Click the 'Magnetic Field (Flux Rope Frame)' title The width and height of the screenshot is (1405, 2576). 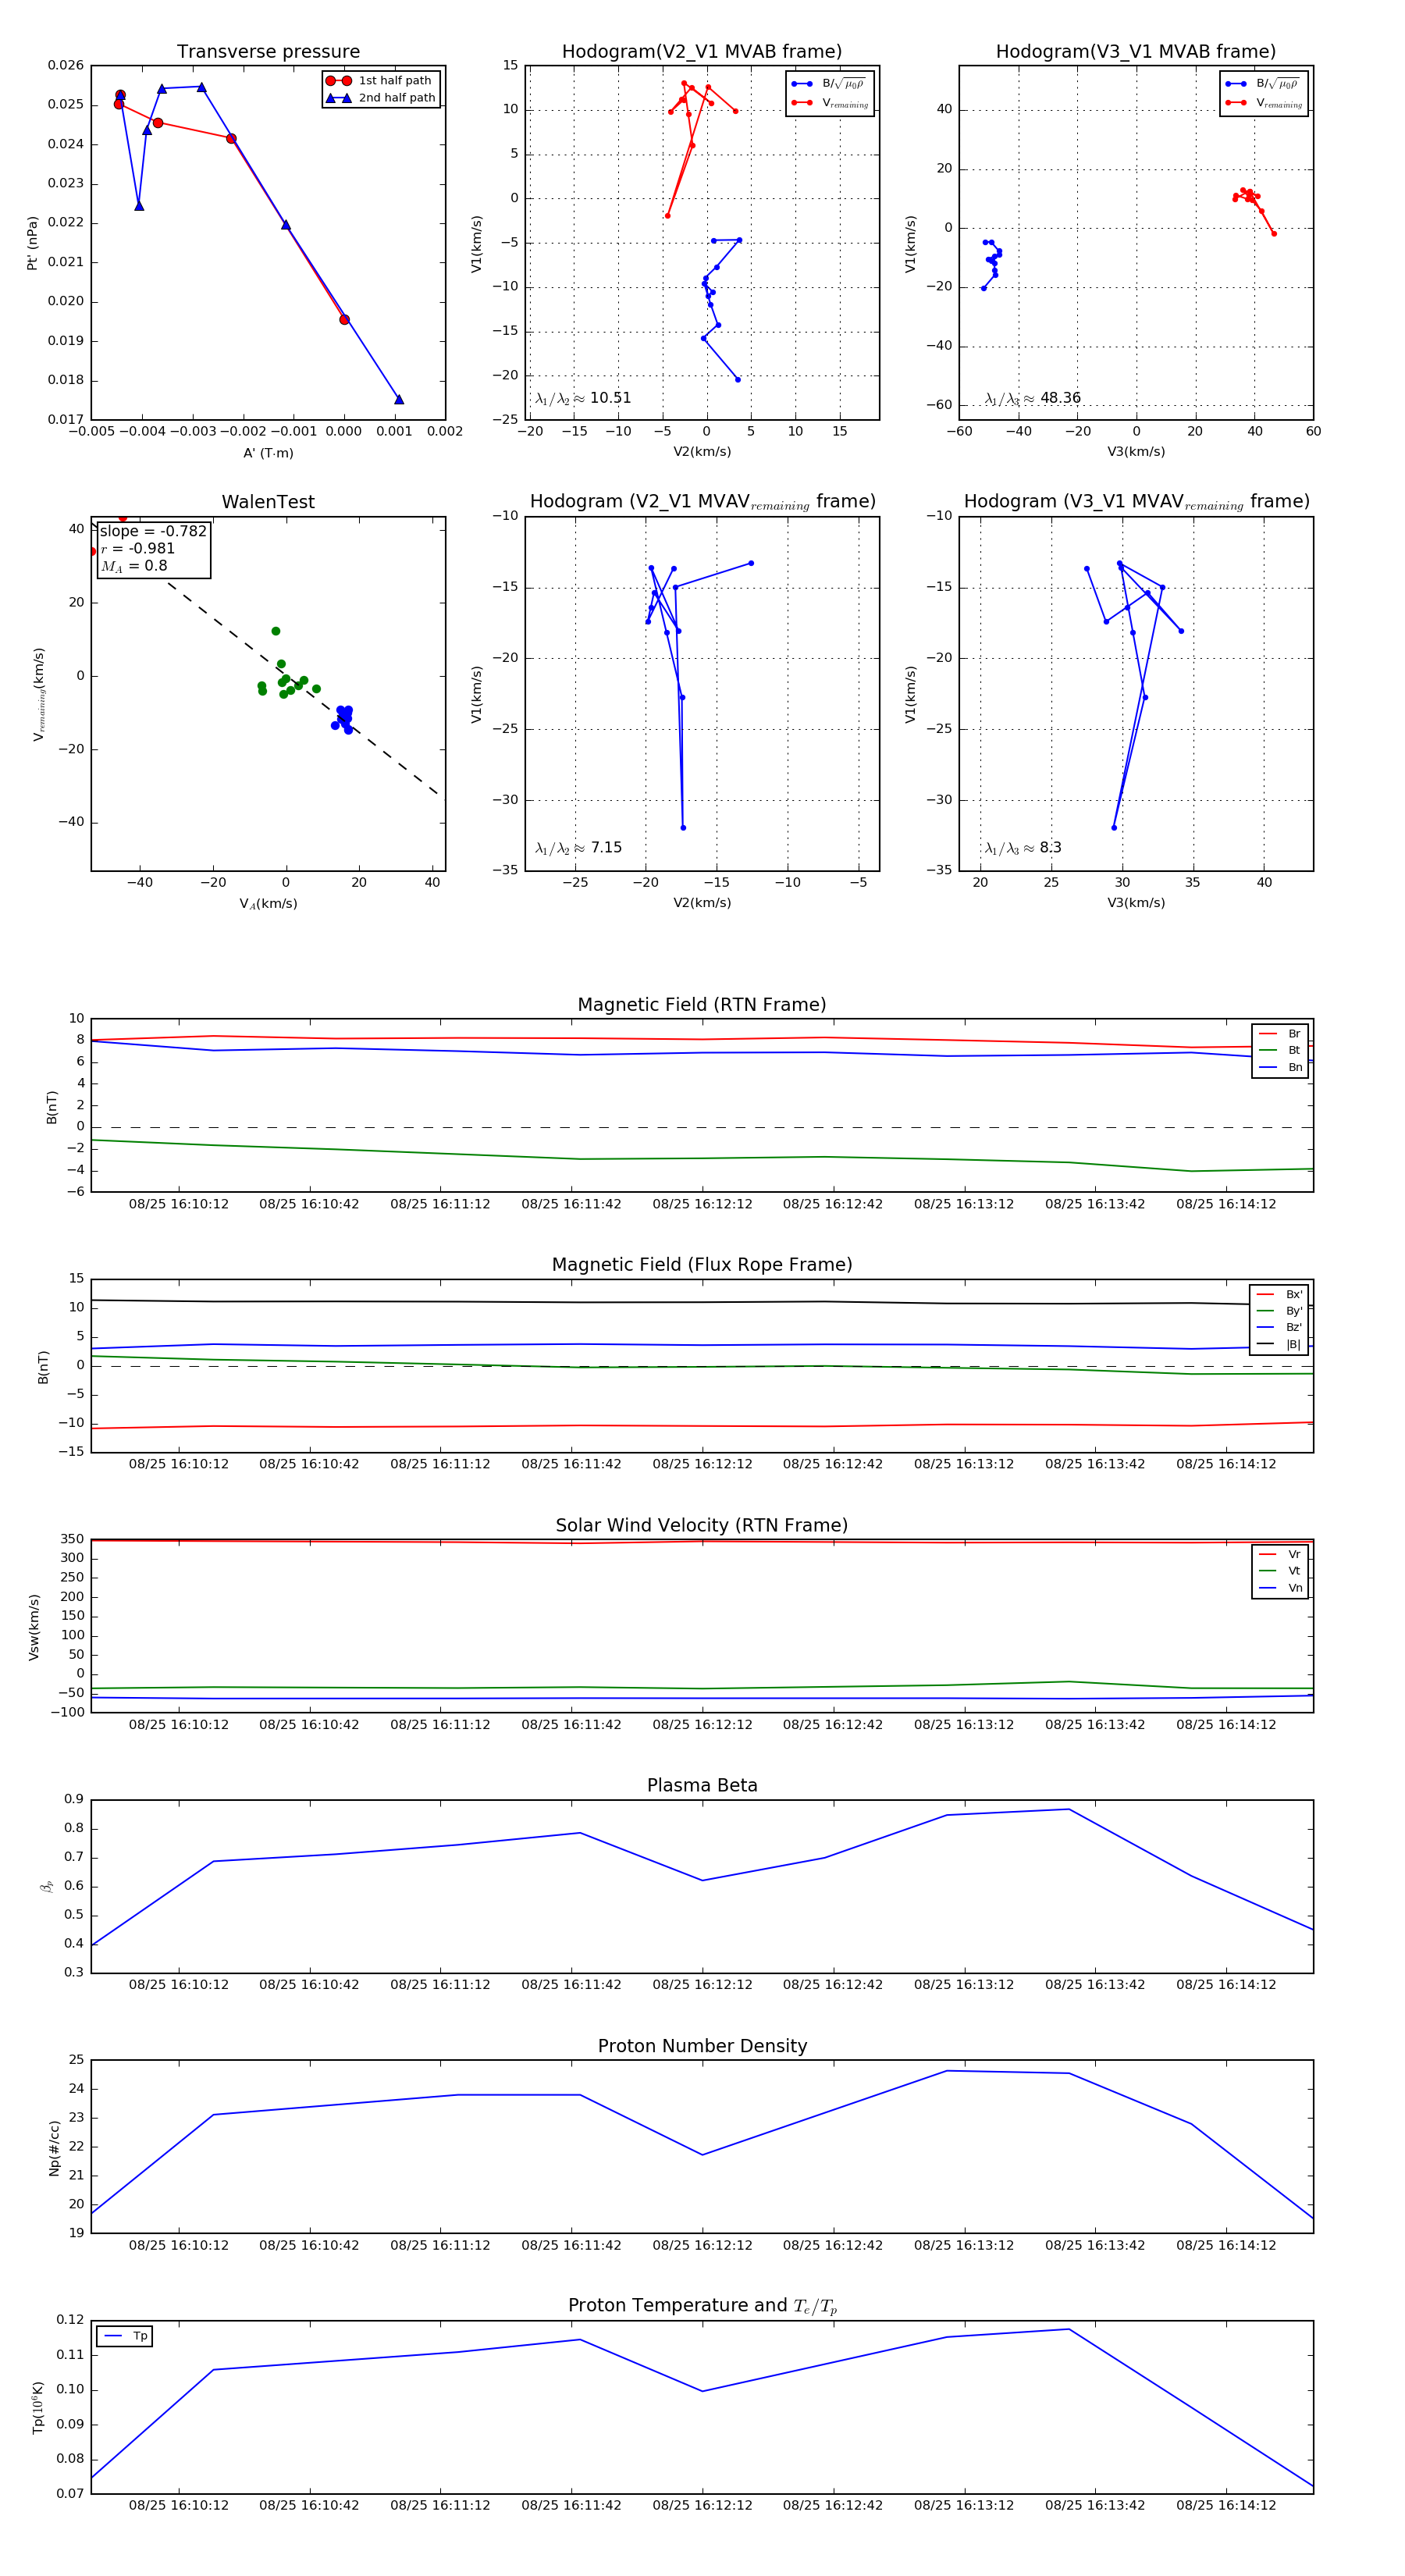(x=702, y=1265)
